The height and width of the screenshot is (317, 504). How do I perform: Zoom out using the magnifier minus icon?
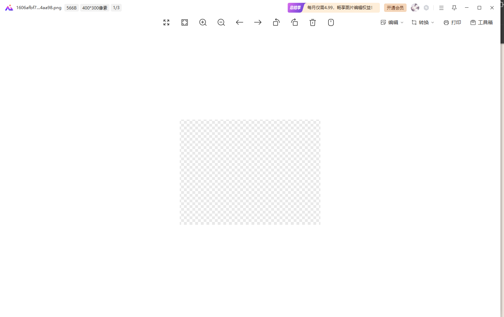point(221,22)
